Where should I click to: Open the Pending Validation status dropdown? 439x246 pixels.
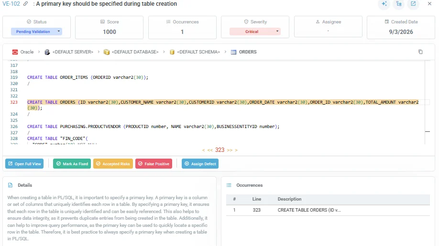click(x=36, y=32)
